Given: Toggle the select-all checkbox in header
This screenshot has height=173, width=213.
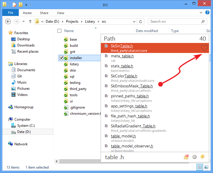Looking at the screenshot, I should point(60,31).
